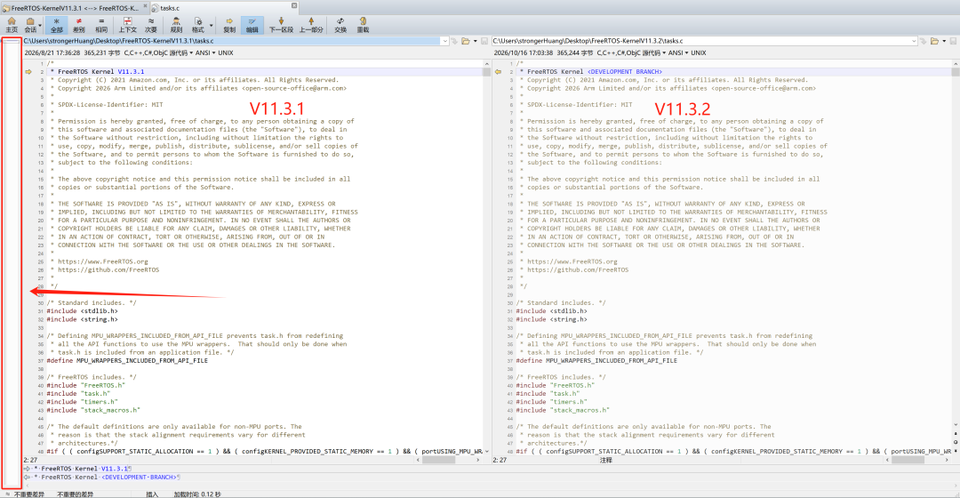Open file browse folder icon on right pane

[x=934, y=41]
